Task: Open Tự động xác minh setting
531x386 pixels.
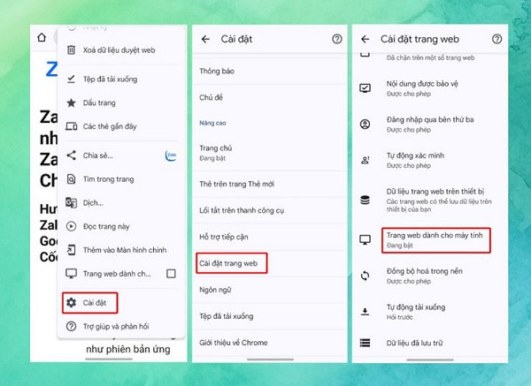Action: [x=430, y=160]
